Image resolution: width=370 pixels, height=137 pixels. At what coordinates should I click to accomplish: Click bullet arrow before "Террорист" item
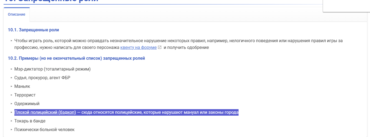(12, 95)
